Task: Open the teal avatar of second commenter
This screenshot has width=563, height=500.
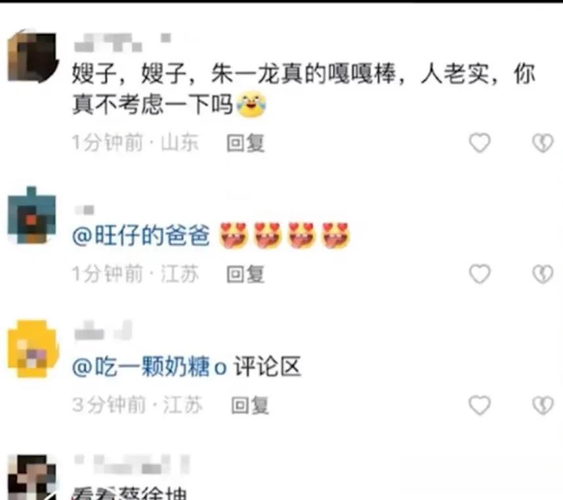Action: (31, 215)
